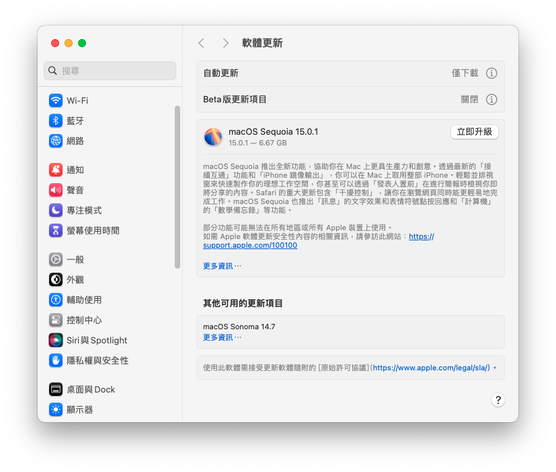Select the Beta版更新項目 row label
The height and width of the screenshot is (472, 556).
(235, 100)
